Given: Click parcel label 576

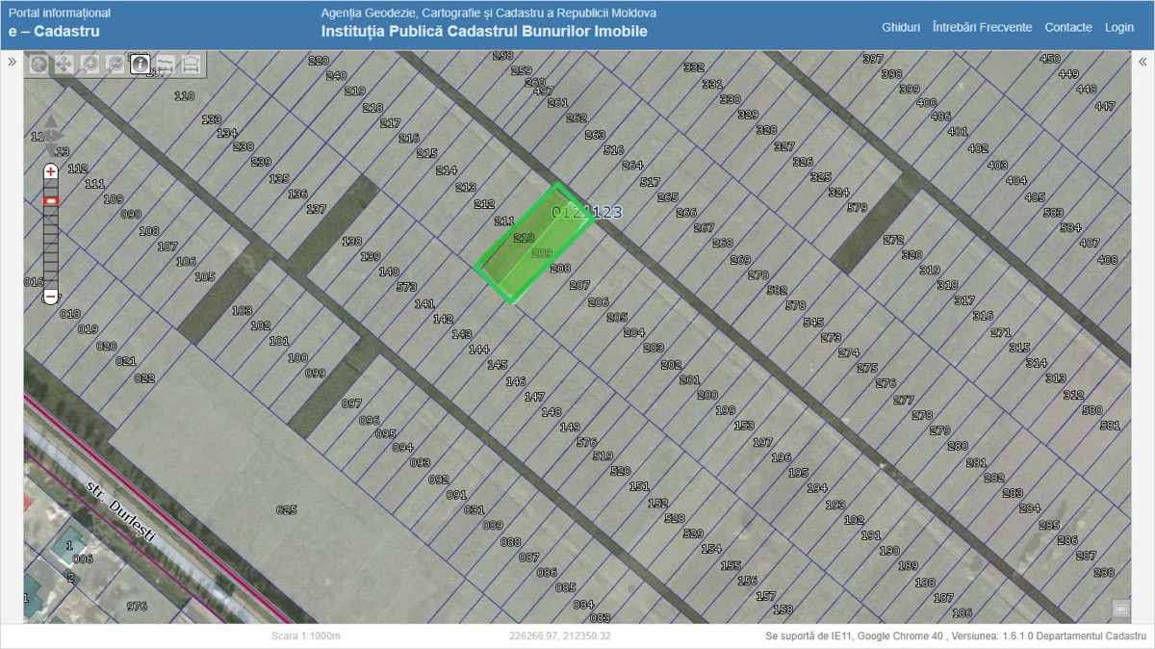Looking at the screenshot, I should (586, 442).
